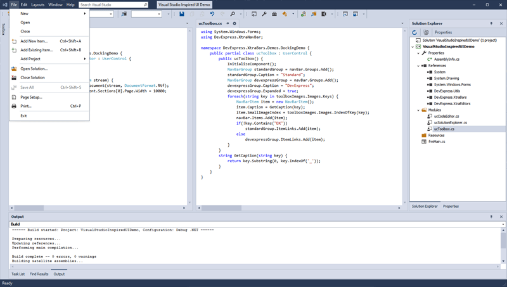Click the Search Visual Studio box

coord(113,4)
